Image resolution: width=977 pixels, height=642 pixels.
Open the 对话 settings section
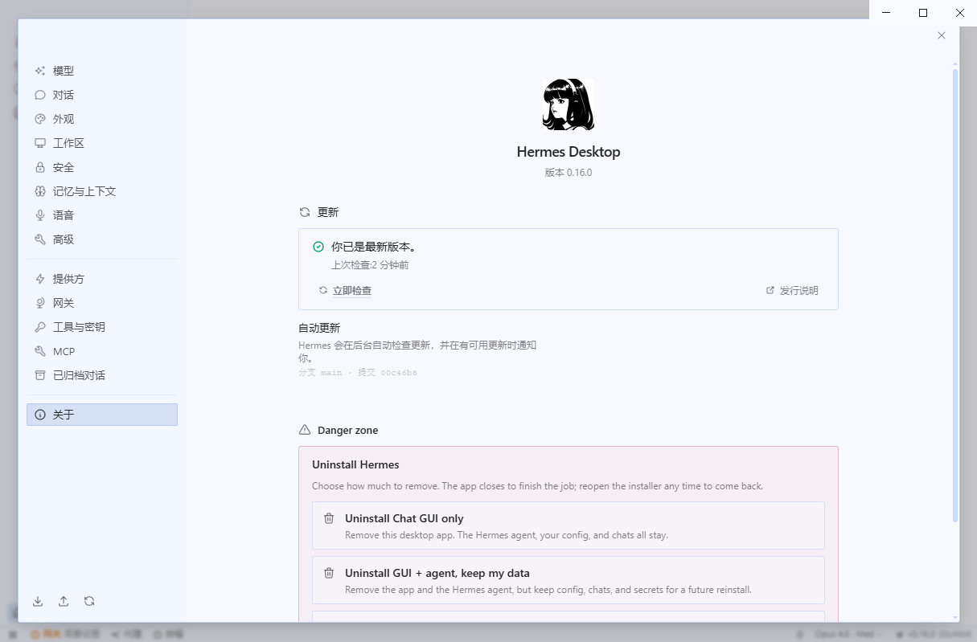[x=102, y=95]
